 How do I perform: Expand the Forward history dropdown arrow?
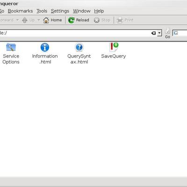(x=17, y=20)
